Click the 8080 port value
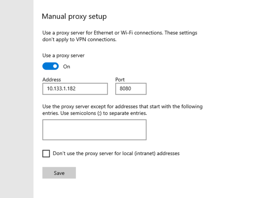This screenshot has height=198, width=274. [125, 89]
